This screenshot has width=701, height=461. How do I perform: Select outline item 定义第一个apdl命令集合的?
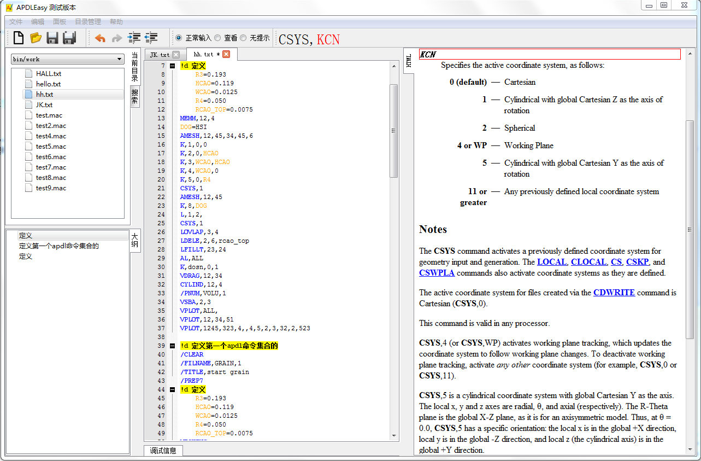pos(58,246)
